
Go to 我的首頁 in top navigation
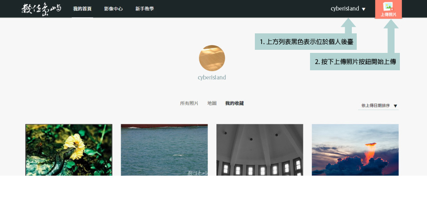pyautogui.click(x=82, y=9)
